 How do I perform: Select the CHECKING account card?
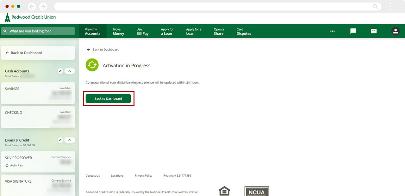(x=38, y=117)
